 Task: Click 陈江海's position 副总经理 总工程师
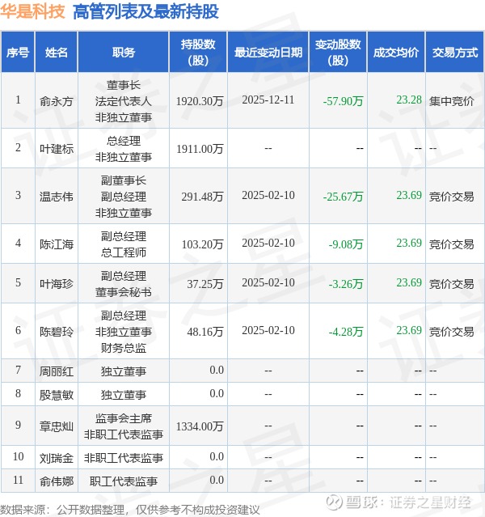coord(123,244)
